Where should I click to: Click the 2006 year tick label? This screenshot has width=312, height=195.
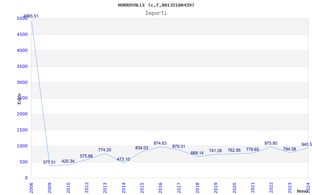[31, 188]
